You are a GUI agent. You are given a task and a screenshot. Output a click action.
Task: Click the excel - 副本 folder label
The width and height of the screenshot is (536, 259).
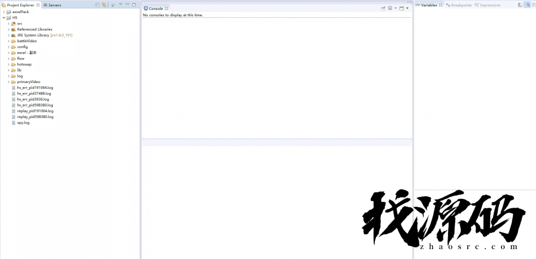pos(27,53)
